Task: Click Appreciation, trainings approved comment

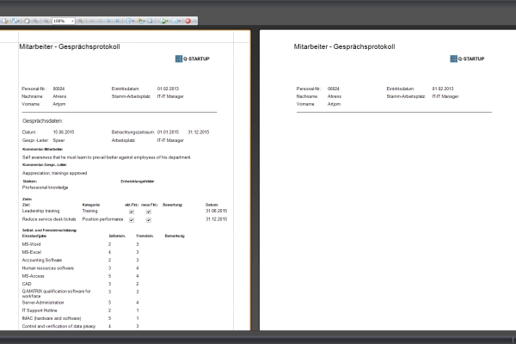Action: tap(55, 173)
